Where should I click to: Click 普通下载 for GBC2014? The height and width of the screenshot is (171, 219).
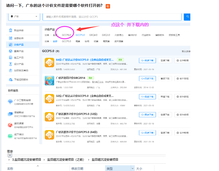165,79
